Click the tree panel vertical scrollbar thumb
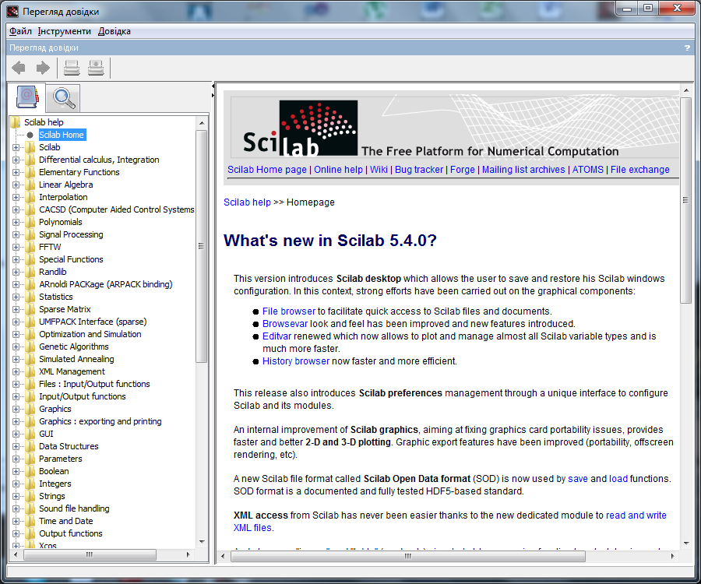 coord(201,246)
